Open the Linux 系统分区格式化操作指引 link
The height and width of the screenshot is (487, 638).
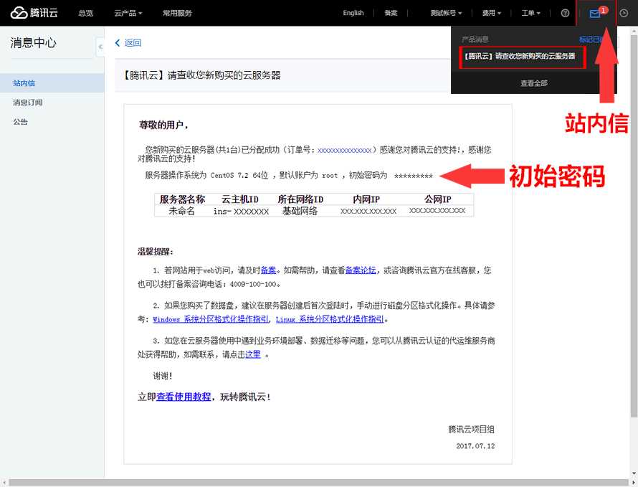330,319
